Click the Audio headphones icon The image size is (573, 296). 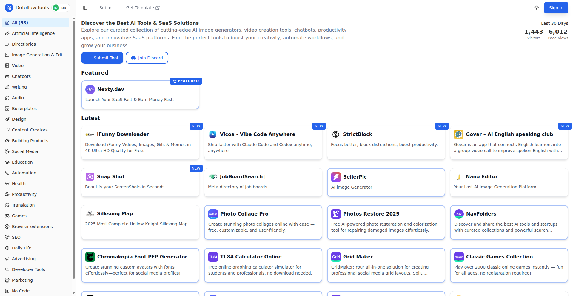pyautogui.click(x=7, y=98)
